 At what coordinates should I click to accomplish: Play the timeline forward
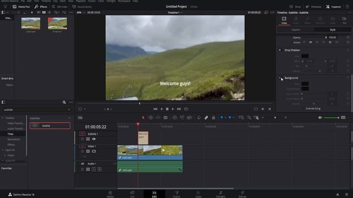pyautogui.click(x=173, y=109)
